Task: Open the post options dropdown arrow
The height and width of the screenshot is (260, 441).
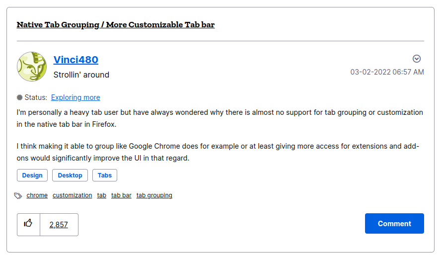Action: [417, 59]
